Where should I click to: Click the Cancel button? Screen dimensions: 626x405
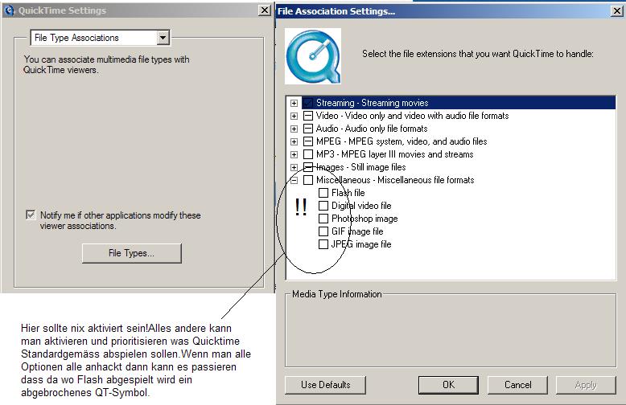(x=518, y=385)
